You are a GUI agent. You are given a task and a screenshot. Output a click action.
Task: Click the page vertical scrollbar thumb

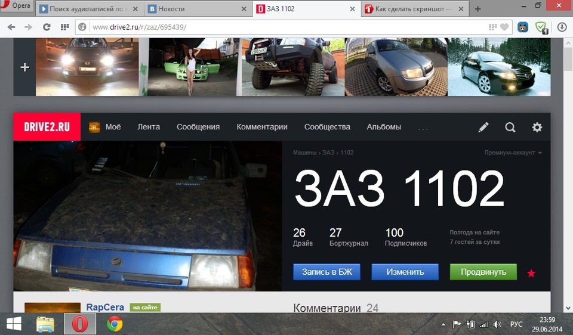[x=568, y=59]
